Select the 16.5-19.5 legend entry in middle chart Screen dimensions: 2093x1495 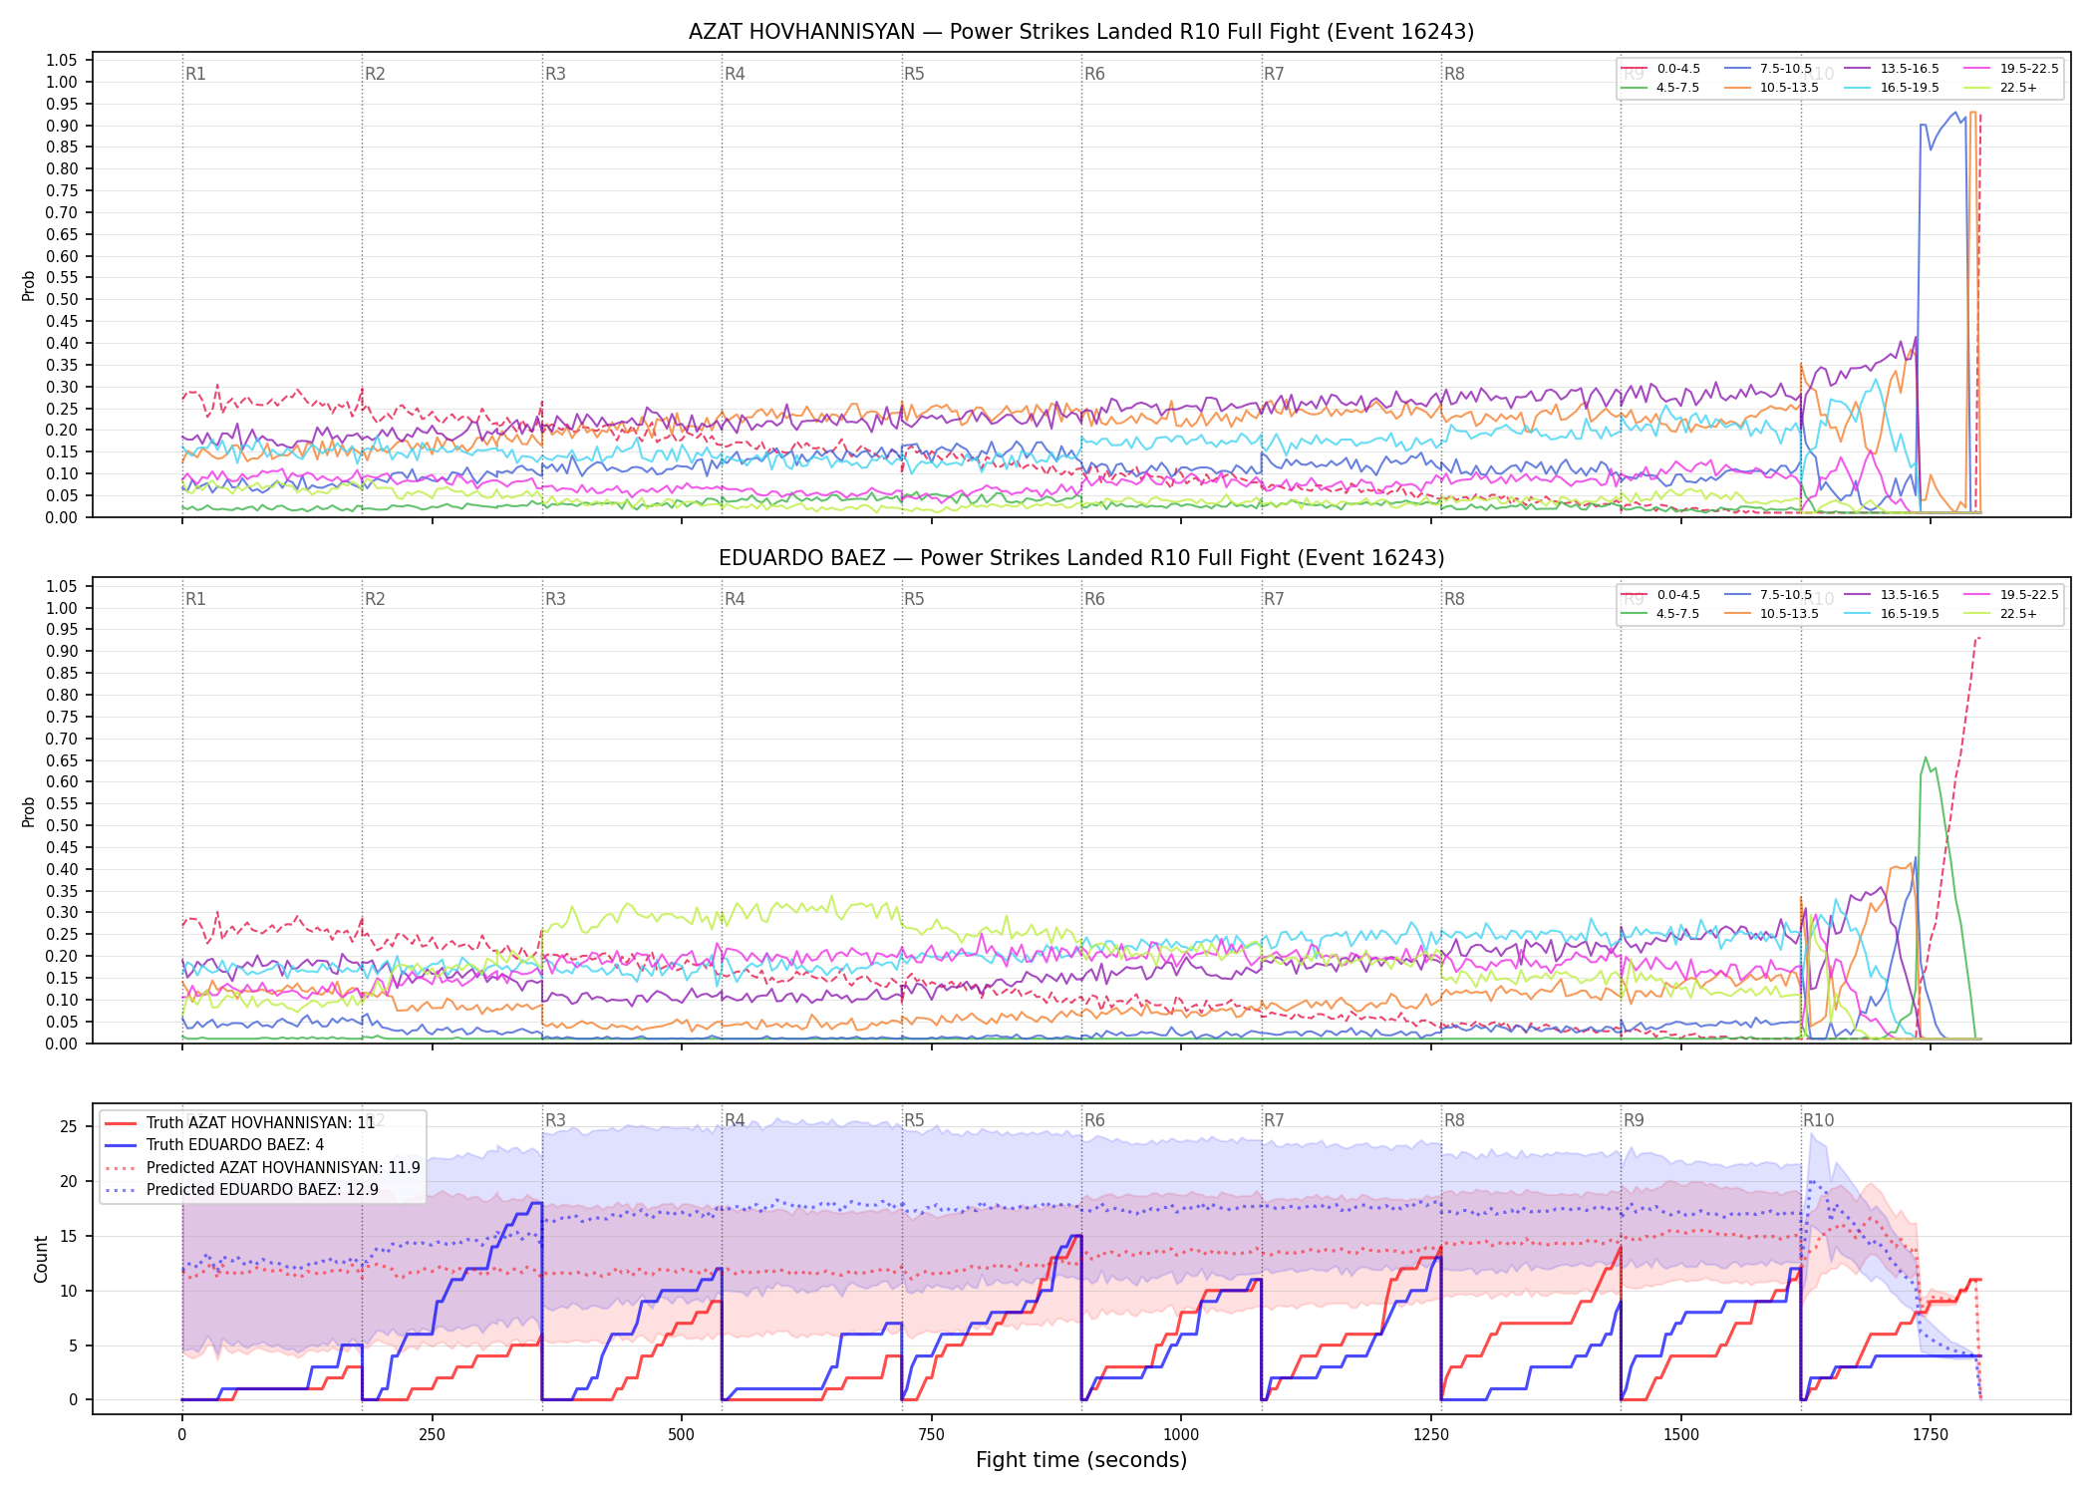(x=1892, y=614)
